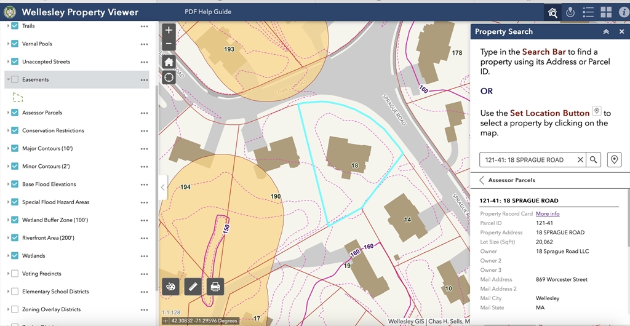Open the Print map tool

tap(215, 287)
